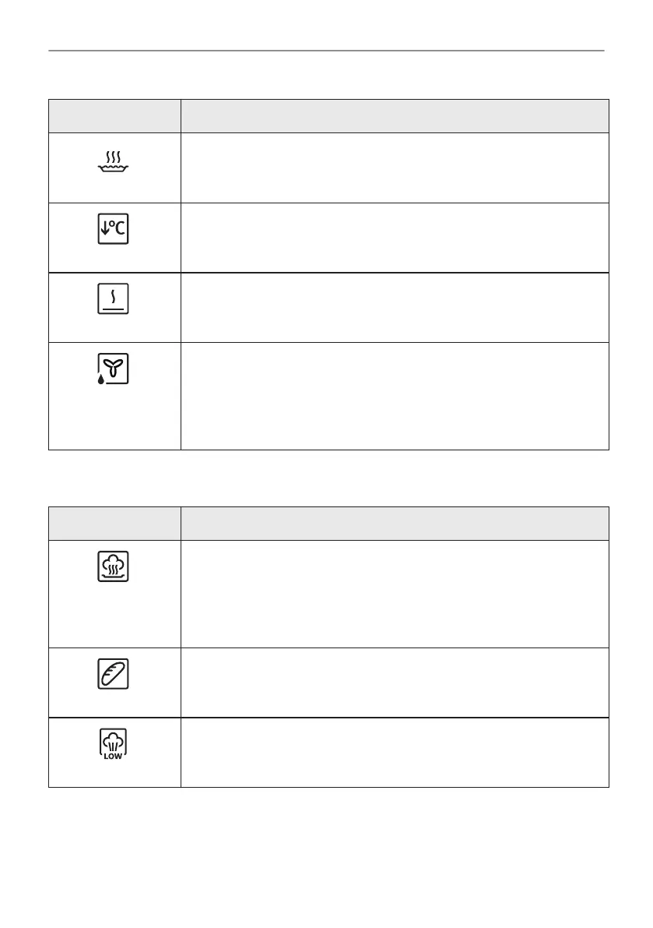
Task: Click blank description cell beside steam-with-heat icon
Action: tap(395, 593)
